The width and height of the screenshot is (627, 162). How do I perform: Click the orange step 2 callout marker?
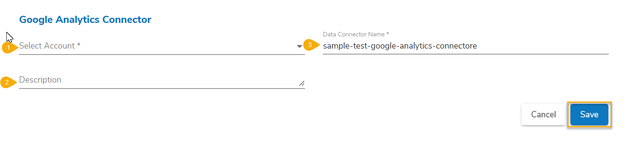pos(7,82)
